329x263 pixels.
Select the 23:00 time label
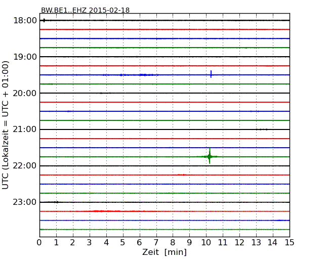point(25,202)
